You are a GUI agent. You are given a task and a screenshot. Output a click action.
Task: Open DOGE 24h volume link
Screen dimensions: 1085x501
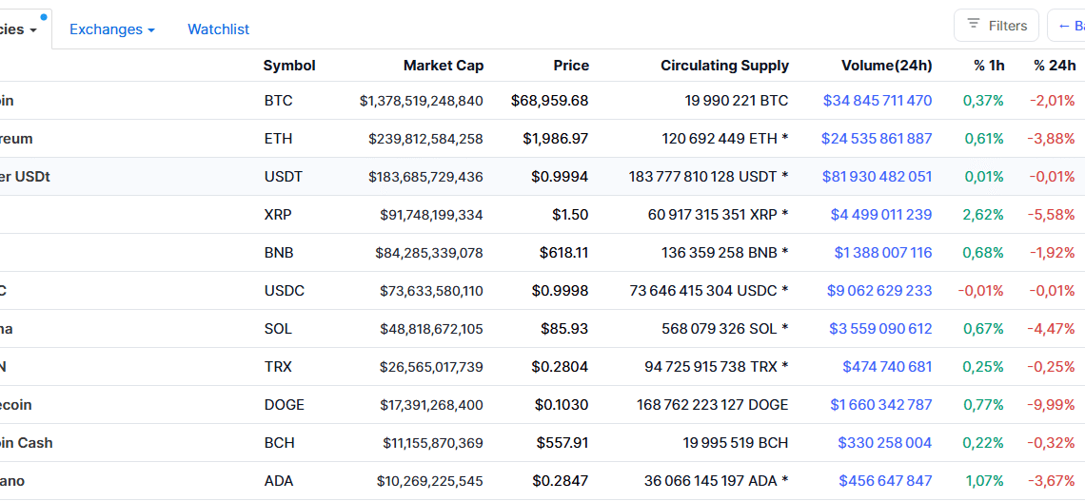(880, 405)
